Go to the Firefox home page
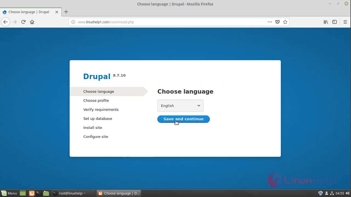351x197 pixels. tap(32, 22)
